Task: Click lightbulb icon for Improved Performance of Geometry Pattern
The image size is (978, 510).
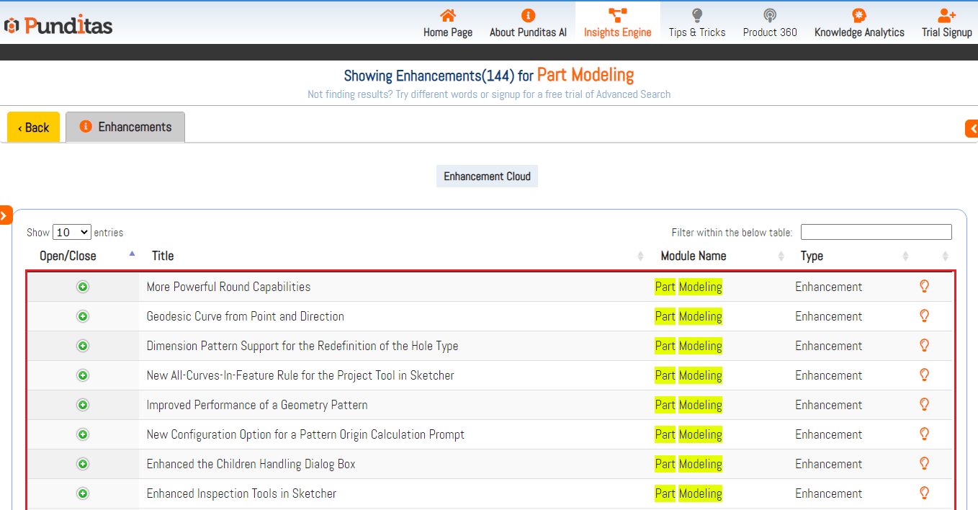Action: click(x=925, y=404)
